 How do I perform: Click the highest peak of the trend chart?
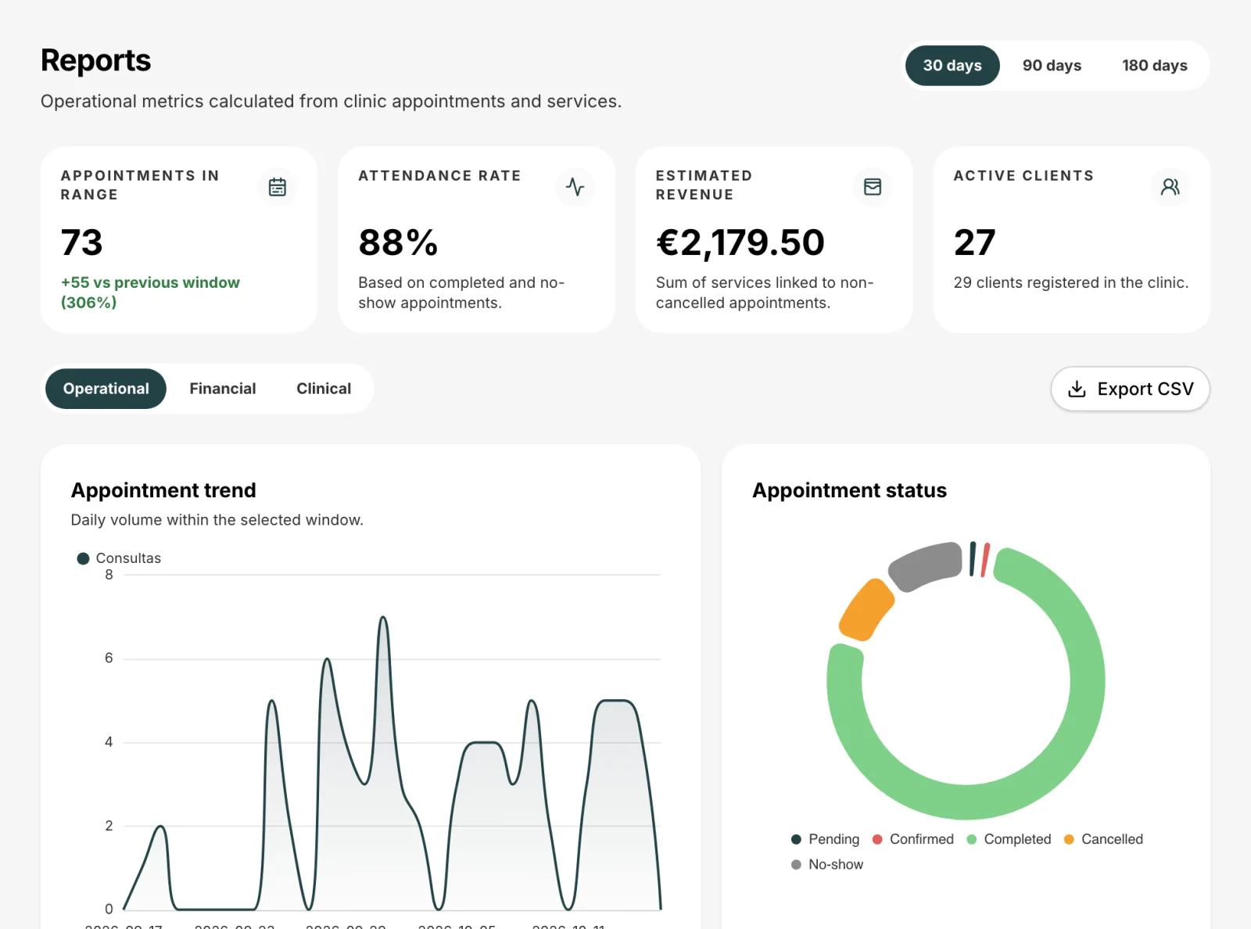point(383,619)
